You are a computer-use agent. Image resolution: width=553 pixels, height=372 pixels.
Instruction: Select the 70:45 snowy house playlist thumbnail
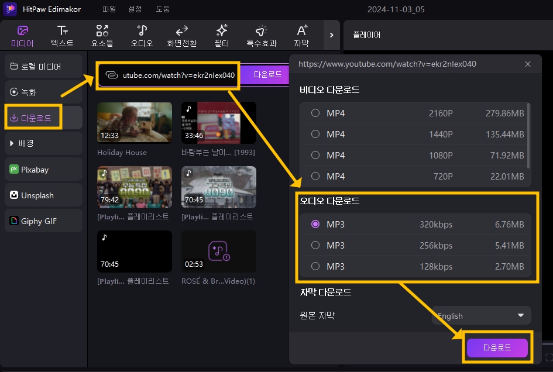pyautogui.click(x=219, y=187)
